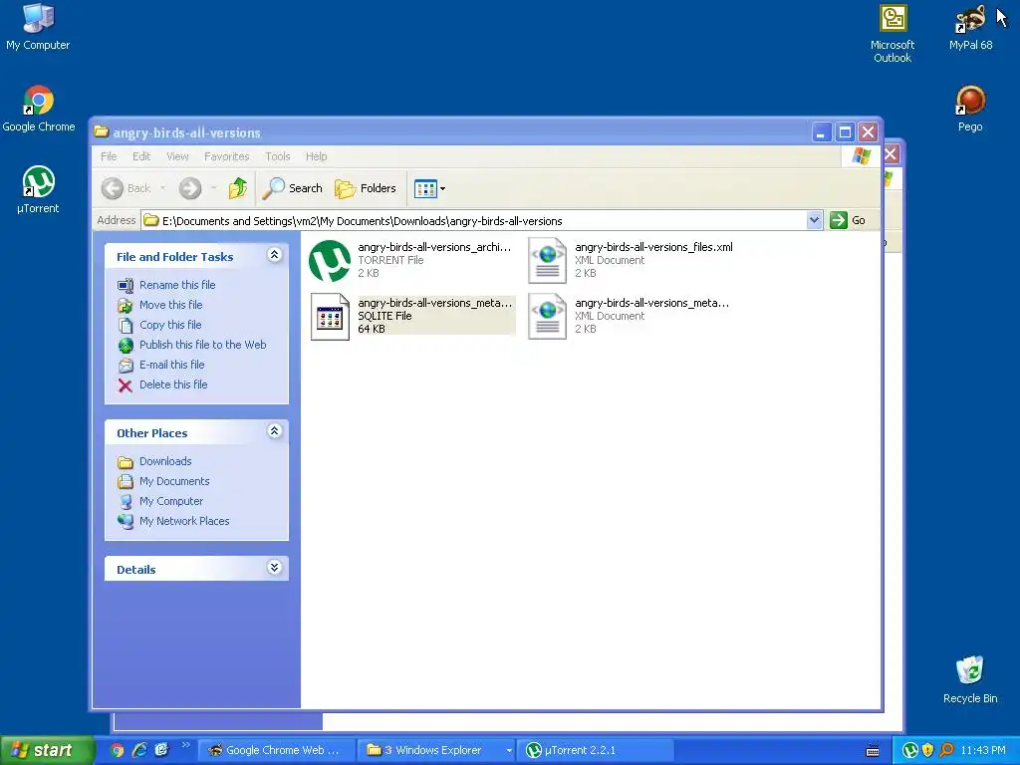Select the 2 KB meta XML Document icon
The width and height of the screenshot is (1020, 765).
click(547, 316)
